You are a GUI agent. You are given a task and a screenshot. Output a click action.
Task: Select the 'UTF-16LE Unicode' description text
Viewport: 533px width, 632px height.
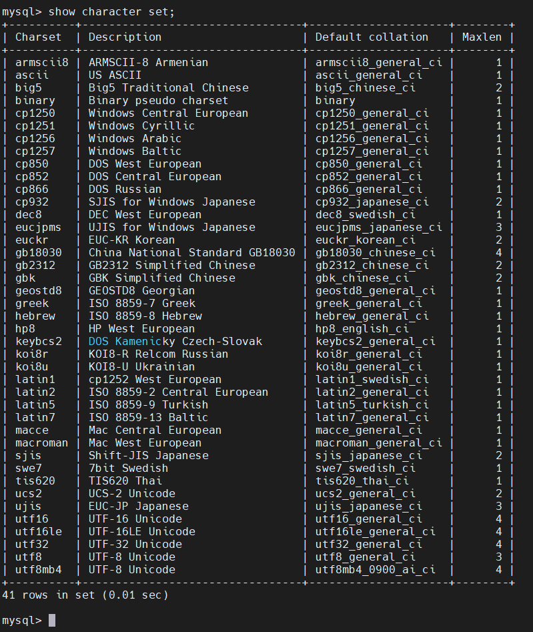pyautogui.click(x=142, y=532)
